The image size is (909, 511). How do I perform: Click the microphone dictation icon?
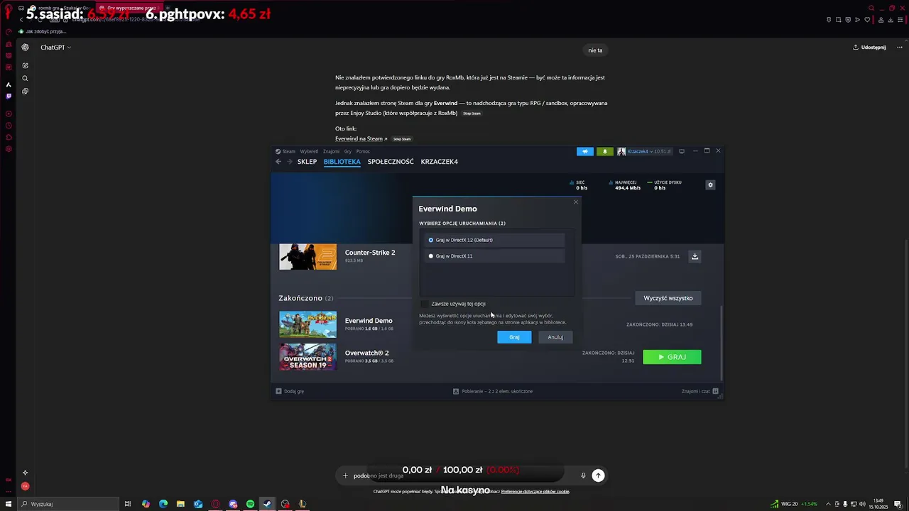[x=583, y=476]
